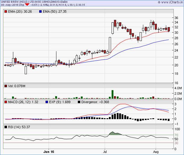Click the 0.0M volume axis label
184x155 pixels.
tap(178, 99)
